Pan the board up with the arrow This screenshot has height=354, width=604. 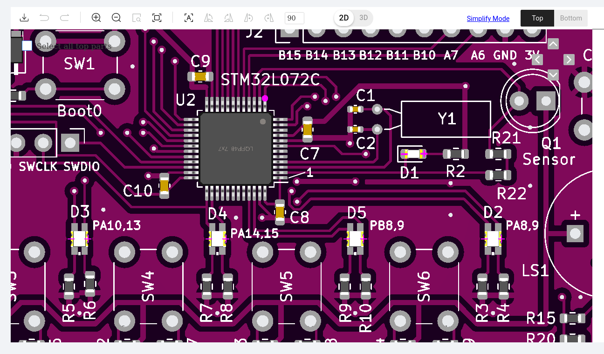point(553,44)
